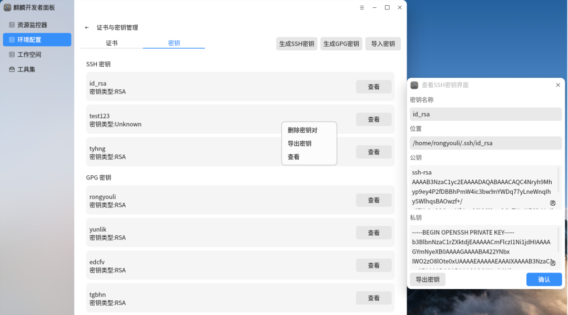Click the back arrow beside 证书与密钥管理
Screen dimensions: 568x315
[x=87, y=28]
